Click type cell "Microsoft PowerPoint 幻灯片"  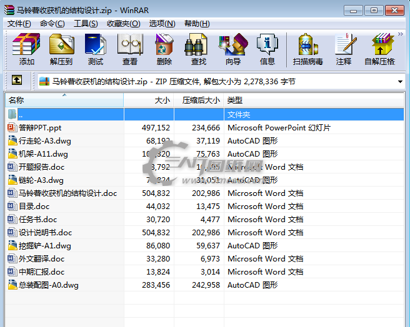click(279, 128)
